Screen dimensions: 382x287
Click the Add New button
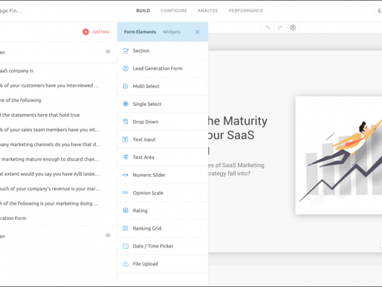(x=96, y=32)
